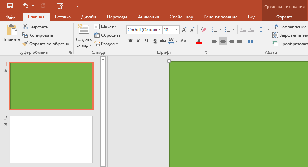Switch to the Дизайн tab

point(89,17)
